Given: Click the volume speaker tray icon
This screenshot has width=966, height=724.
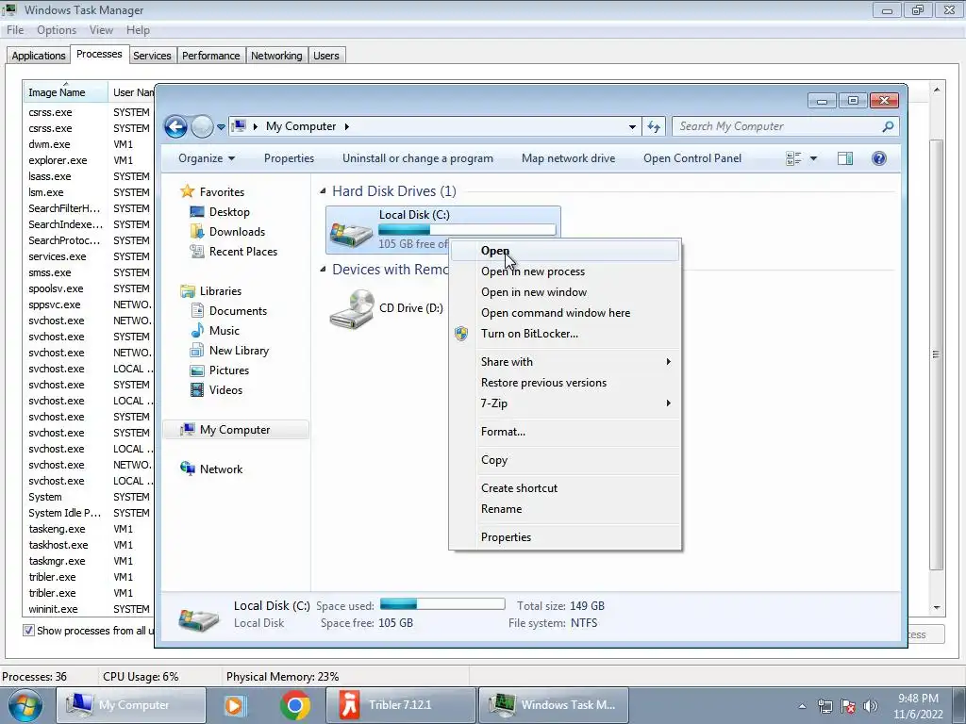Looking at the screenshot, I should pos(871,706).
